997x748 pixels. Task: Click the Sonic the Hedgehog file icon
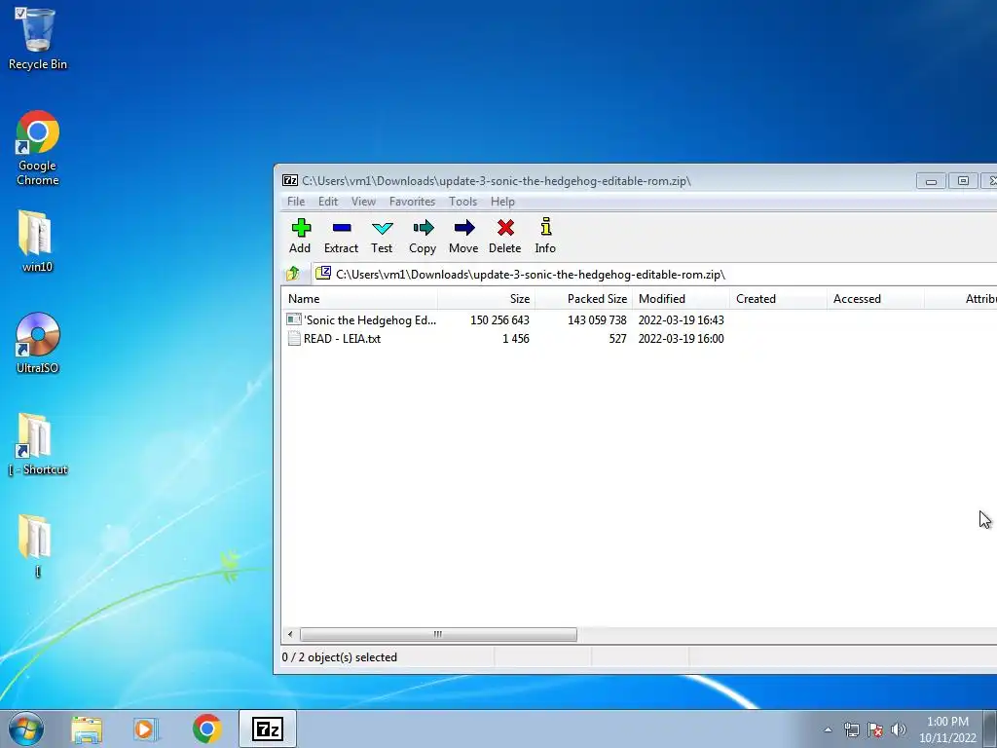tap(294, 319)
